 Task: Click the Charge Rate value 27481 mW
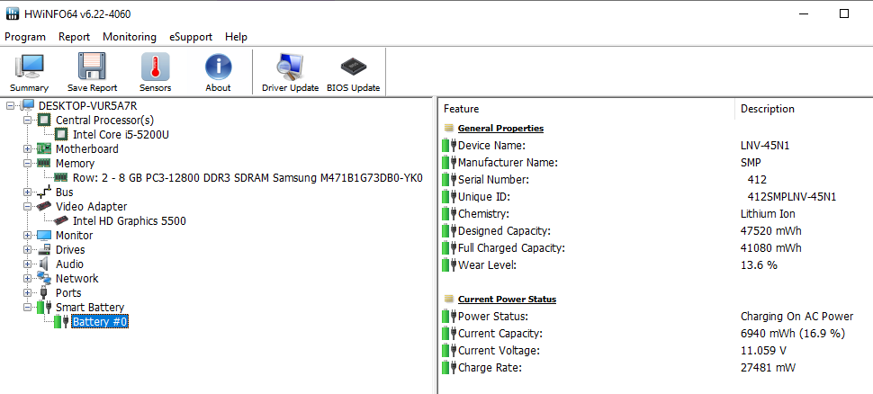click(x=768, y=367)
